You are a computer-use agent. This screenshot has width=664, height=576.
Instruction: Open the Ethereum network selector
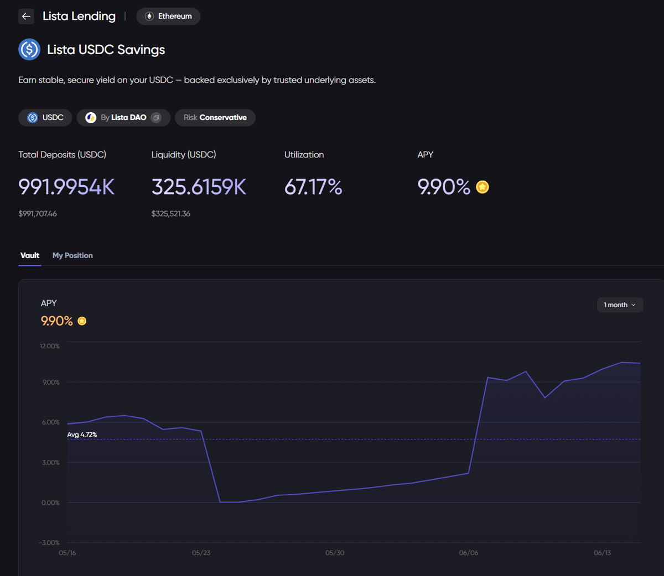(168, 17)
